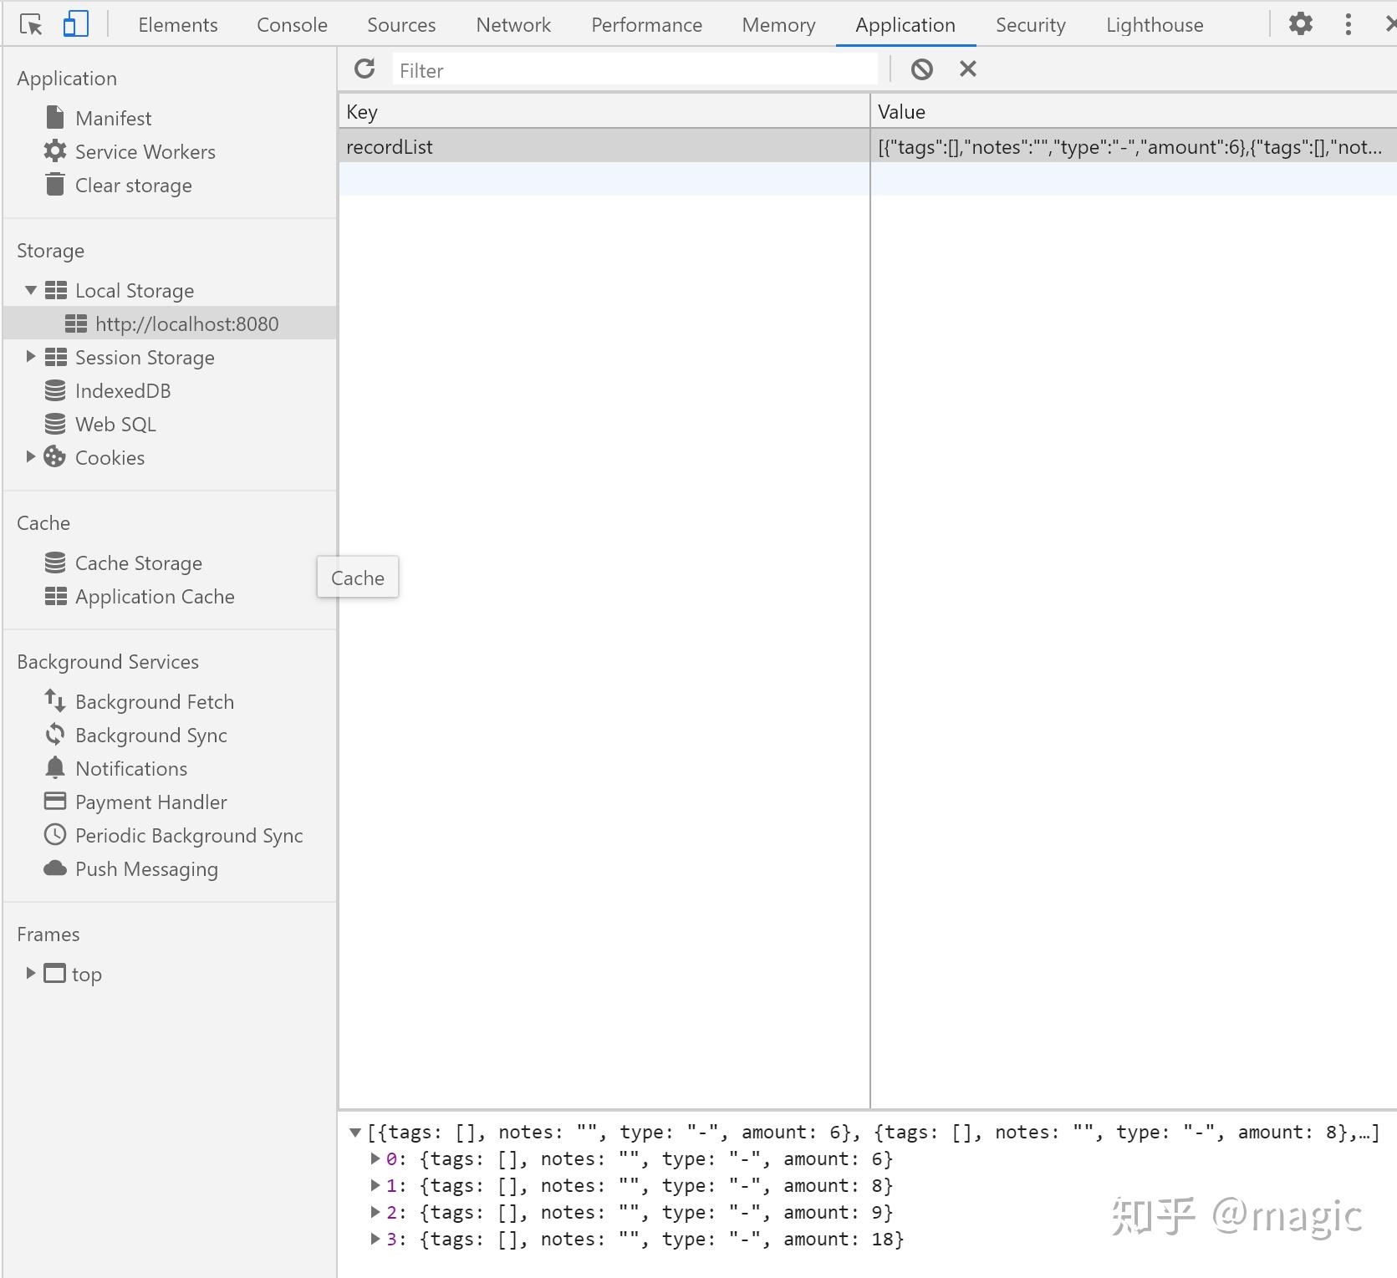This screenshot has height=1278, width=1397.
Task: Open the DevTools three-dot menu
Action: pyautogui.click(x=1348, y=24)
